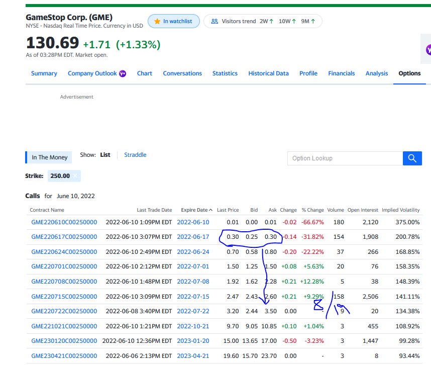
Task: Click the 9M visitors trend indicator
Action: 308,21
